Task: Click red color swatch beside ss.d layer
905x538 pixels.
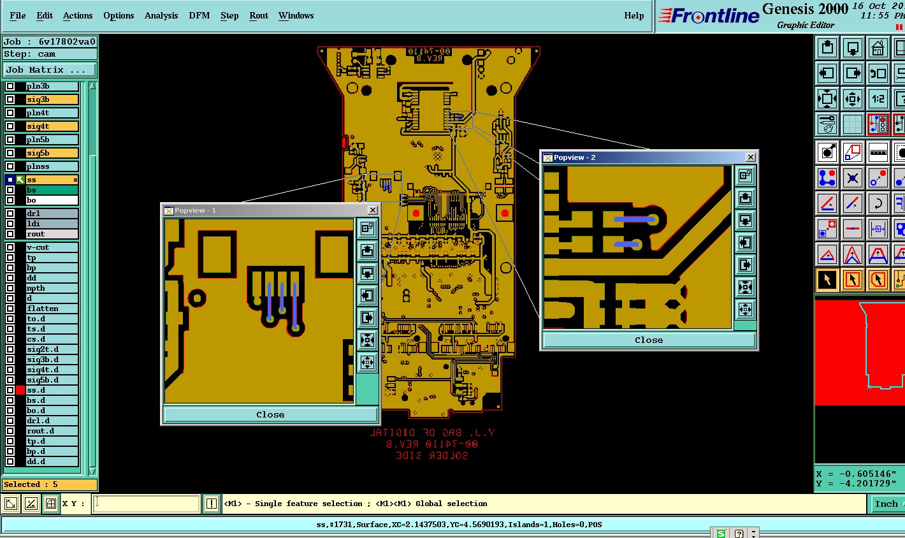Action: (20, 390)
